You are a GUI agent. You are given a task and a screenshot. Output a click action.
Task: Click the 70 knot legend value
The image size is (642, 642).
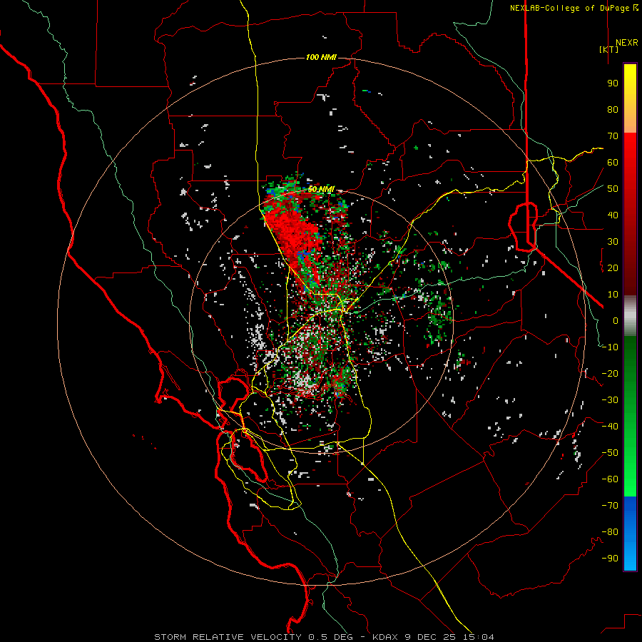click(613, 136)
